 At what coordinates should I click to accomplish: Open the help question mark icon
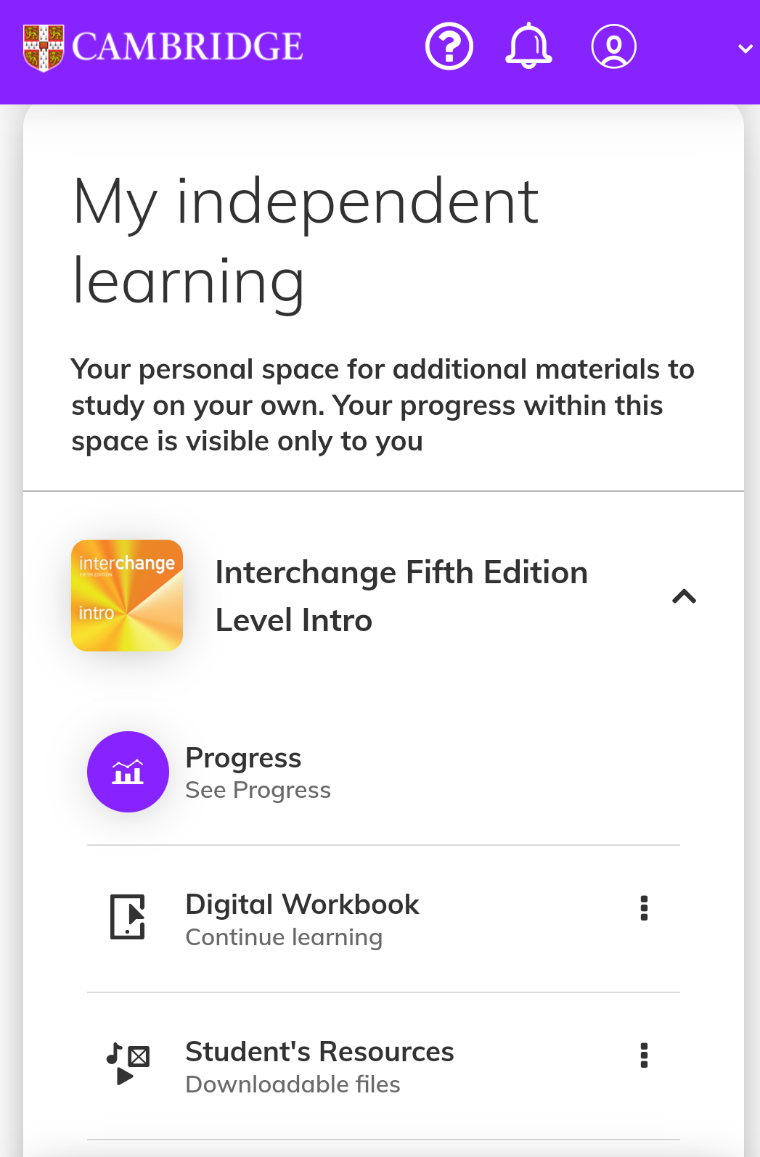click(449, 47)
